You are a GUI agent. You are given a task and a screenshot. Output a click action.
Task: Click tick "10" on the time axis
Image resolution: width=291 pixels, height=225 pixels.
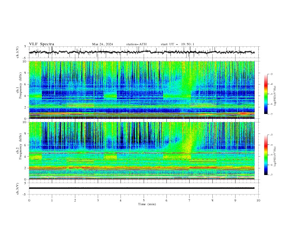coord(258,200)
